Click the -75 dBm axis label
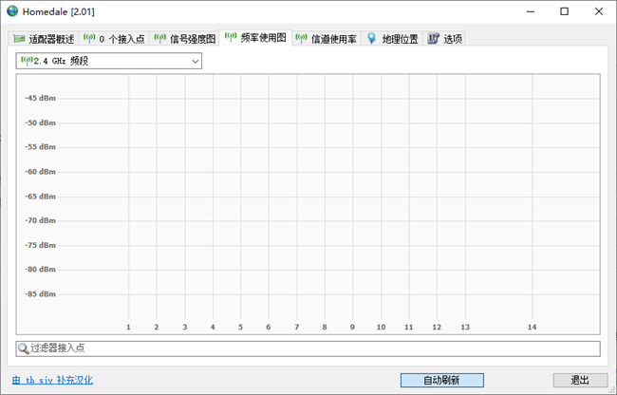This screenshot has width=617, height=395. (40, 245)
